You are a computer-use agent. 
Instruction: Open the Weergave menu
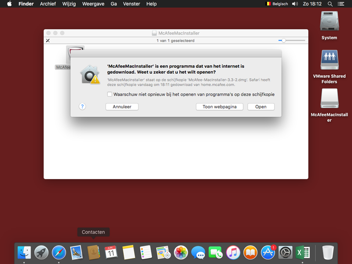point(93,4)
